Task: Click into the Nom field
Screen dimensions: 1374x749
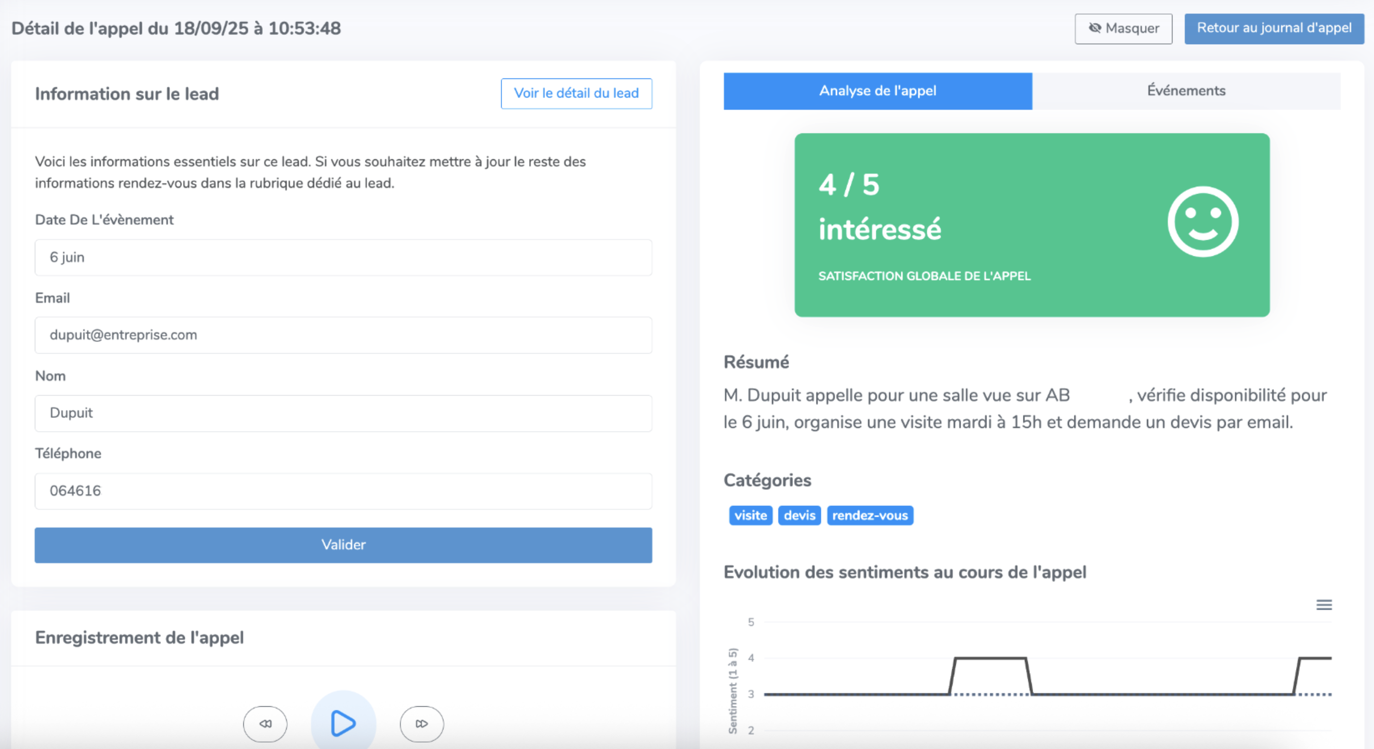Action: pyautogui.click(x=343, y=413)
